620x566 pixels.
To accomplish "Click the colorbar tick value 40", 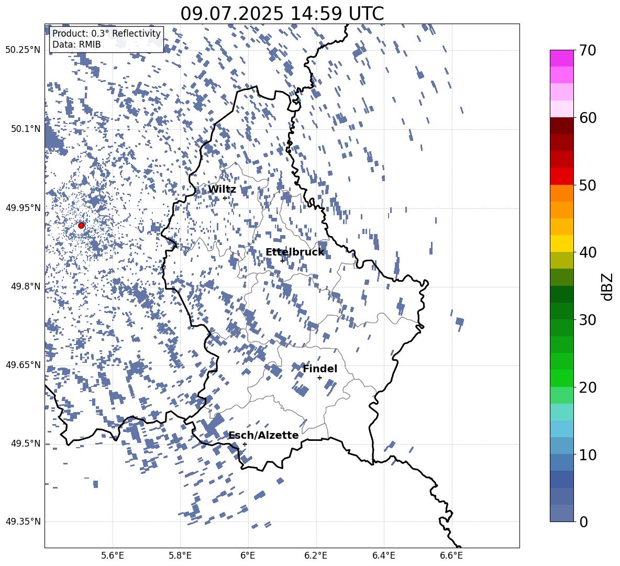I will coord(588,252).
